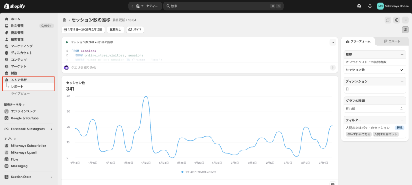The height and width of the screenshot is (185, 412).
Task: Toggle the settings side panel button
Action: 405,30
